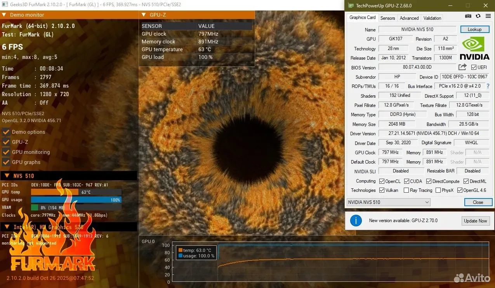Toggle the DirectML checkbox

(x=466, y=181)
